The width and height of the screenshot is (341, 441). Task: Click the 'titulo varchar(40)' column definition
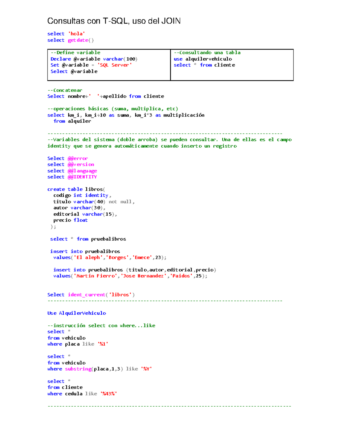click(79, 202)
